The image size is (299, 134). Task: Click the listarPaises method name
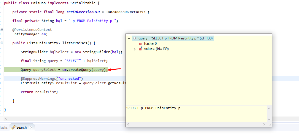(x=75, y=43)
